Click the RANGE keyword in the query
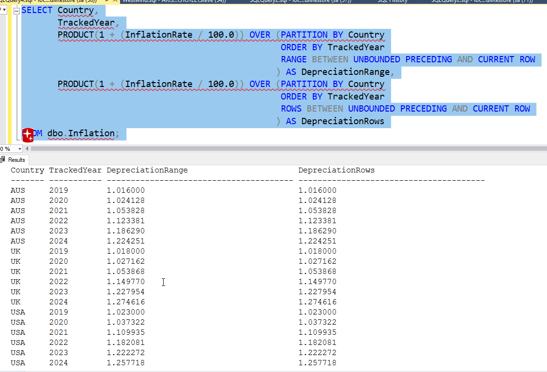Viewport: 547px width, 372px height. pos(294,59)
